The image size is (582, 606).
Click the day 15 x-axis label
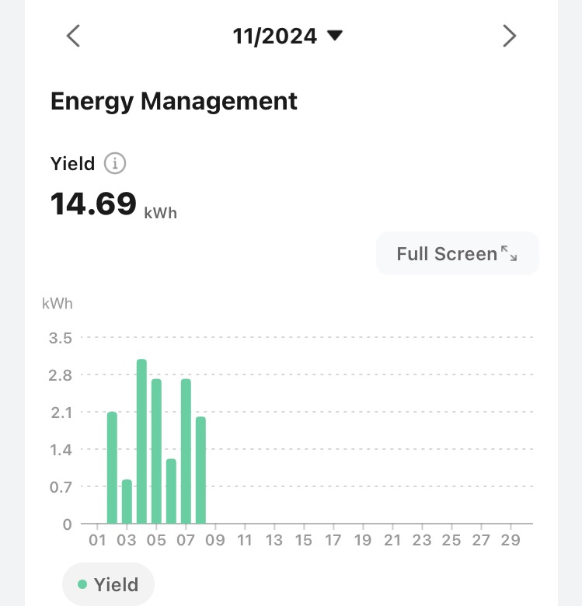tap(304, 540)
